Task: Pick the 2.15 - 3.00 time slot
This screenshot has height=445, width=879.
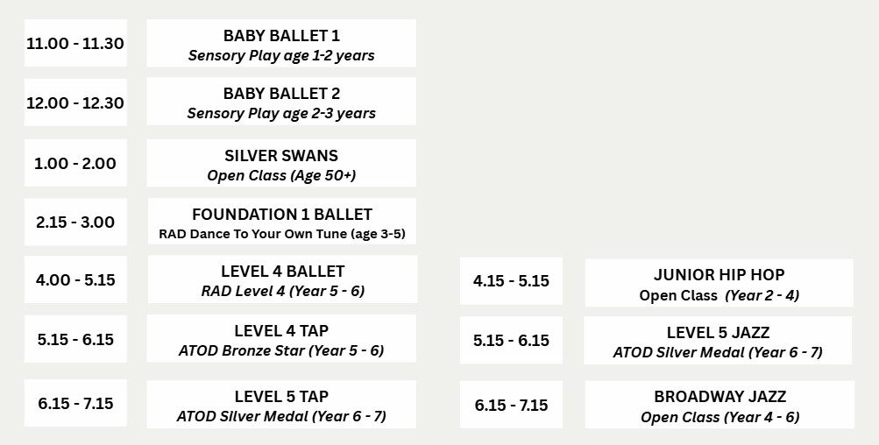Action: pyautogui.click(x=75, y=222)
